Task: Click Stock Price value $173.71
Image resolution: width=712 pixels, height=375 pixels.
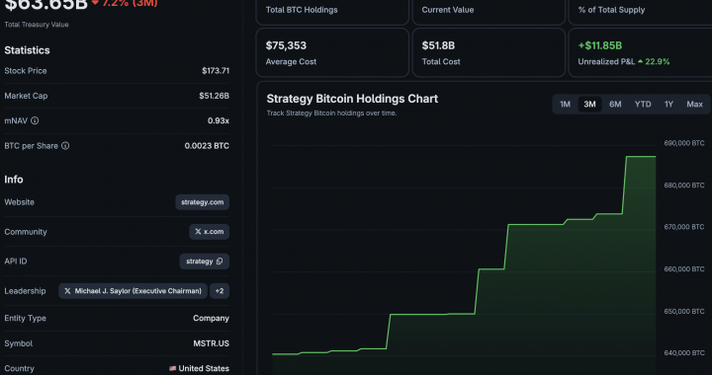Action: coord(216,71)
